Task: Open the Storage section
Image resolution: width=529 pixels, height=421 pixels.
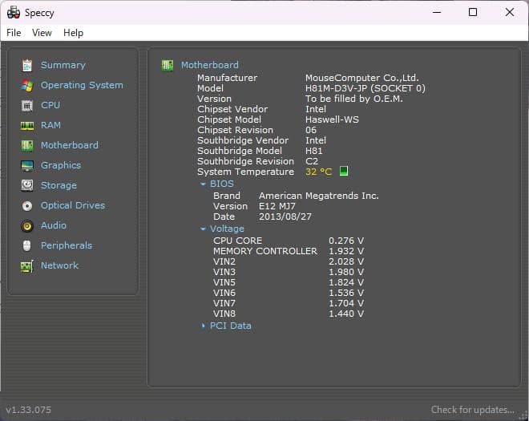Action: point(59,185)
